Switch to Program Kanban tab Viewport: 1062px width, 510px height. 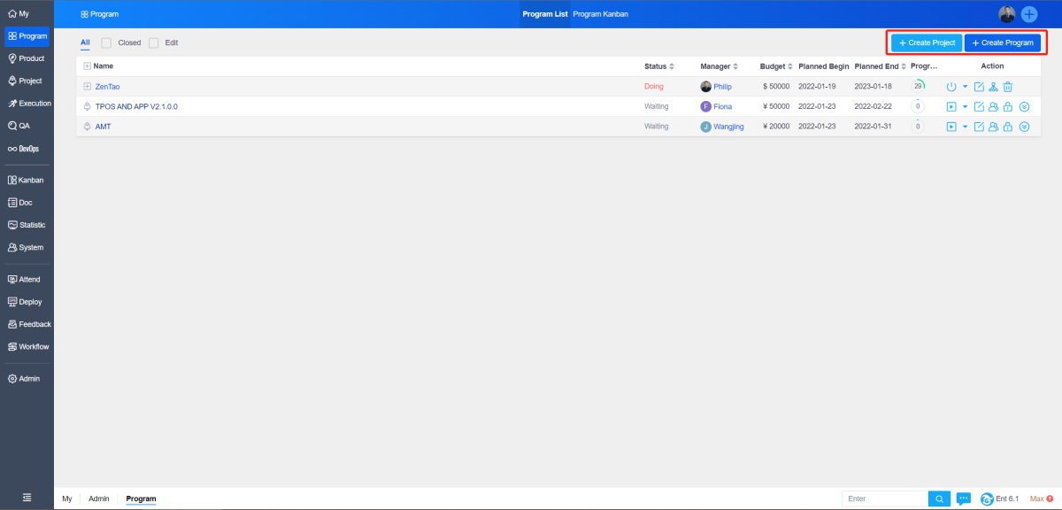pyautogui.click(x=600, y=14)
